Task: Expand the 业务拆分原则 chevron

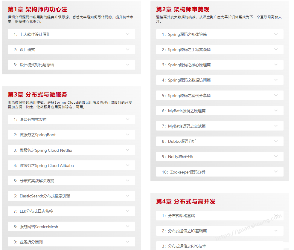Action: click(127, 242)
